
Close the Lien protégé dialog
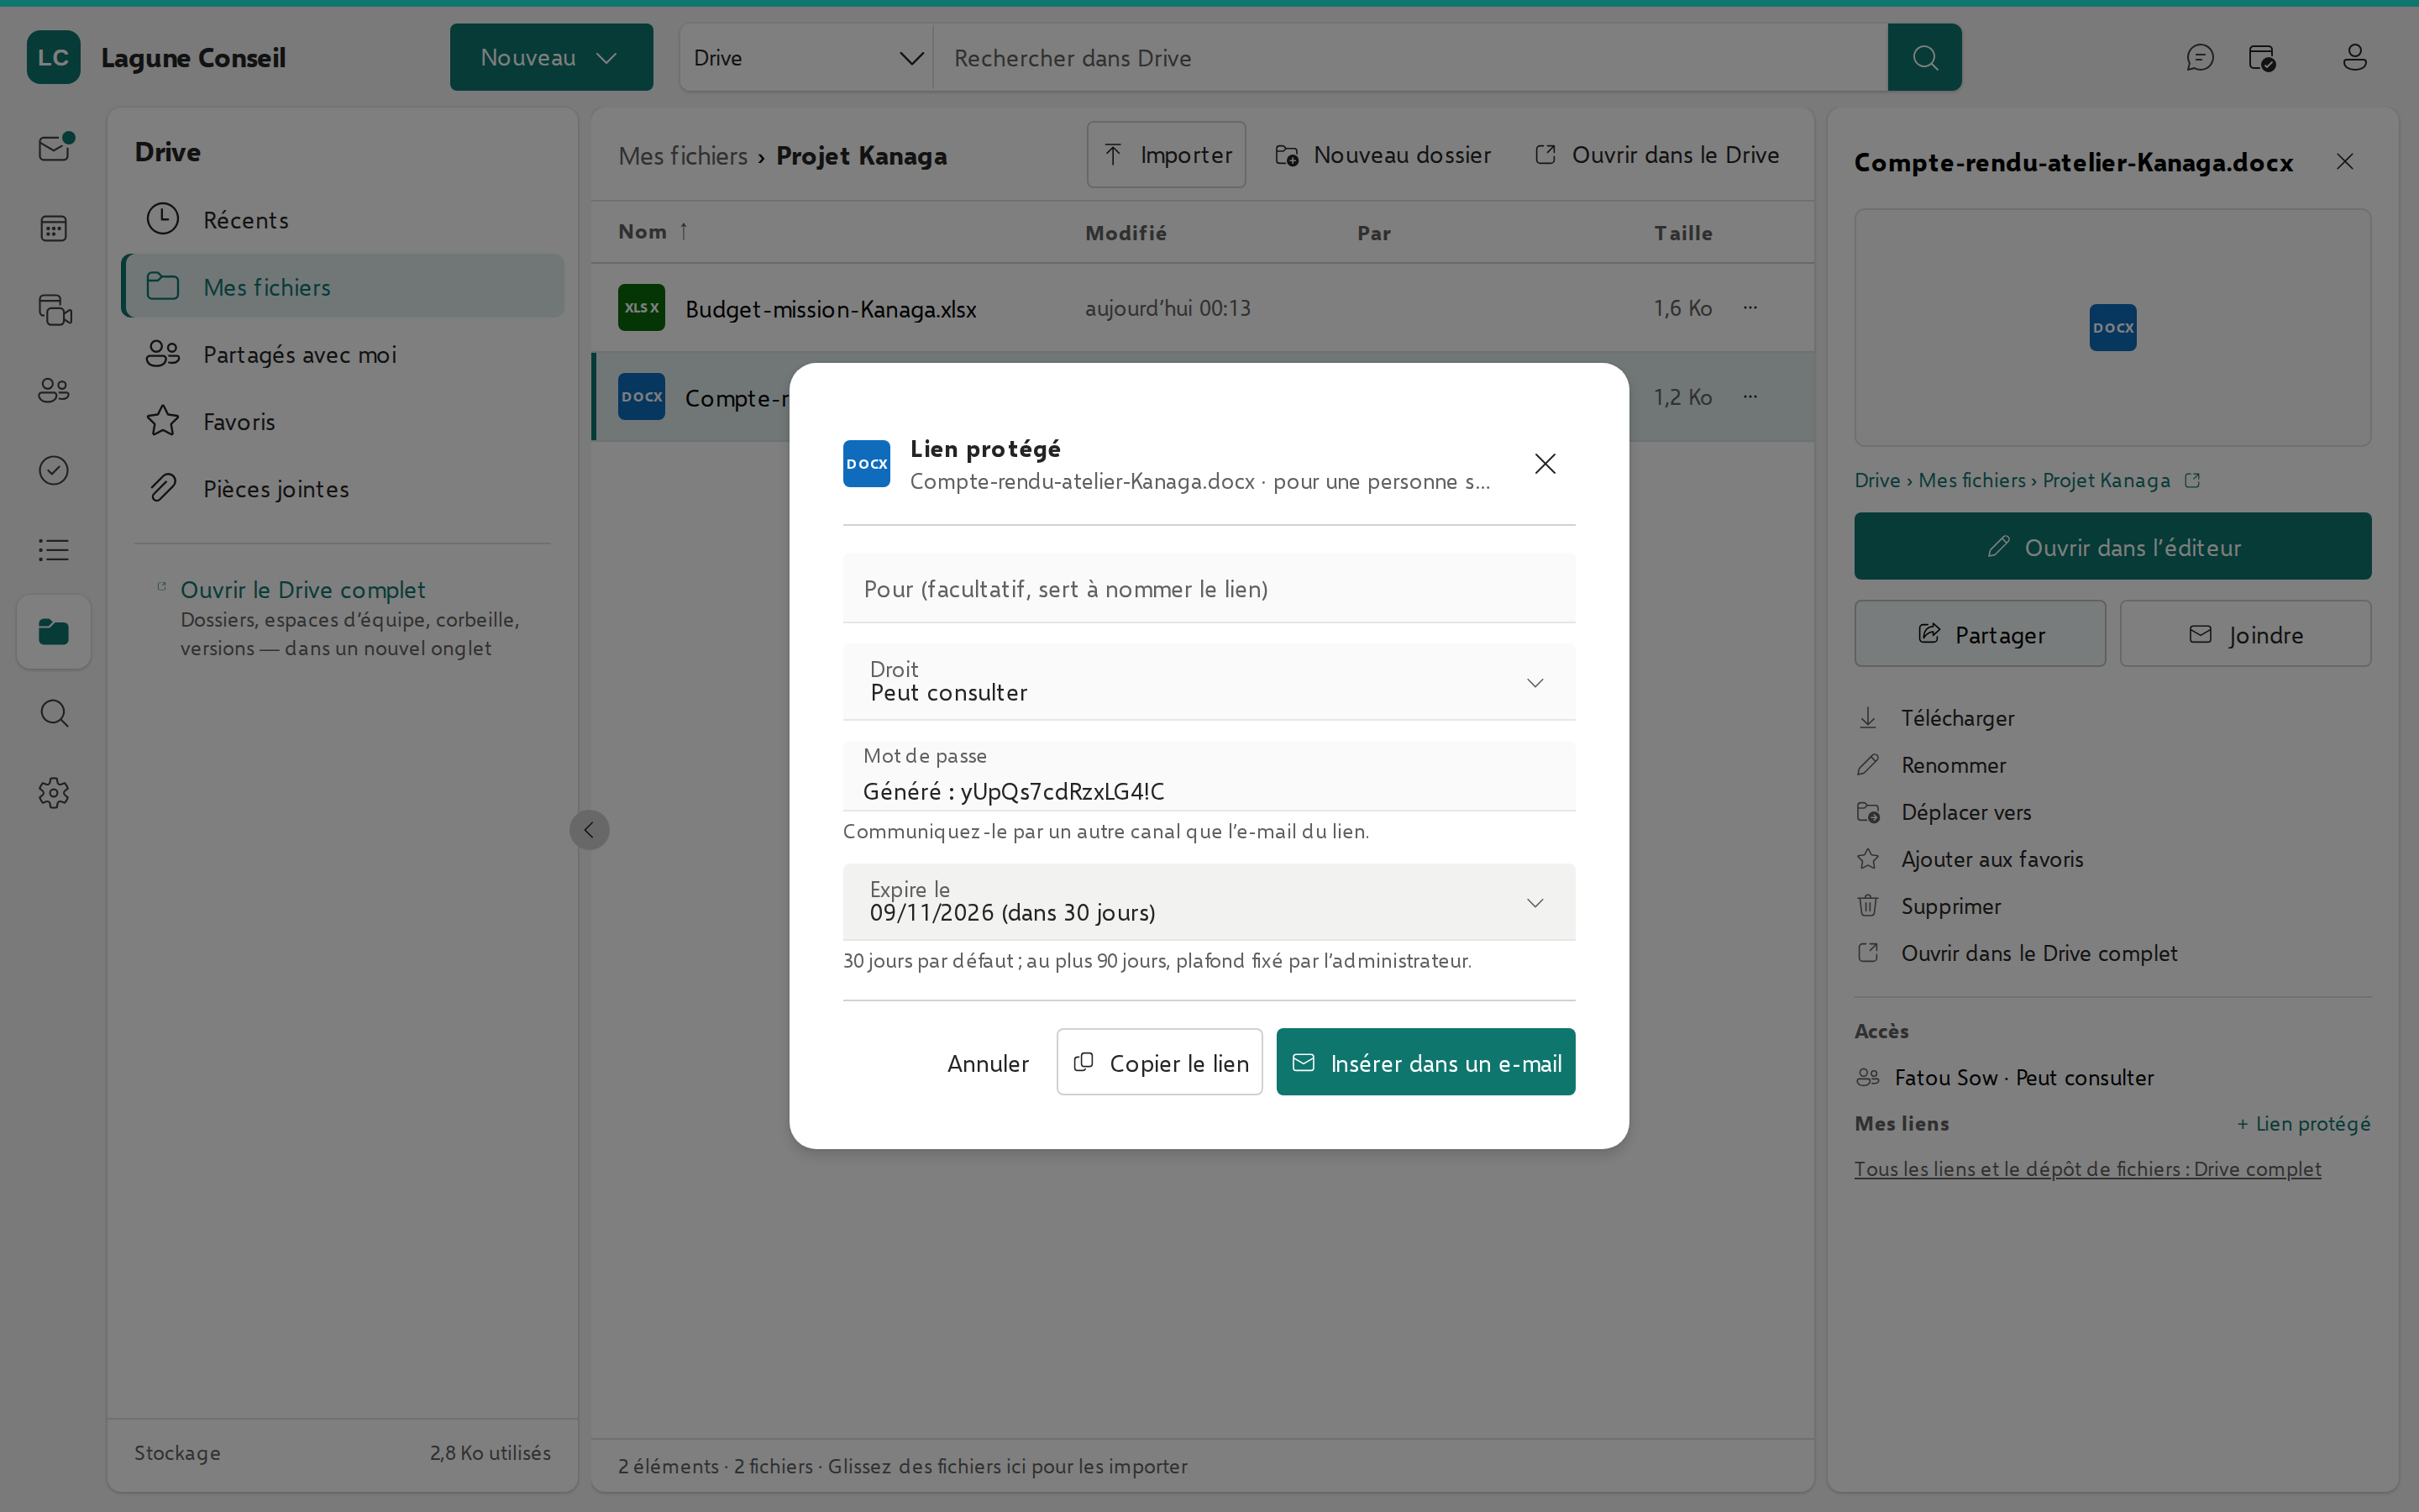coord(1545,463)
